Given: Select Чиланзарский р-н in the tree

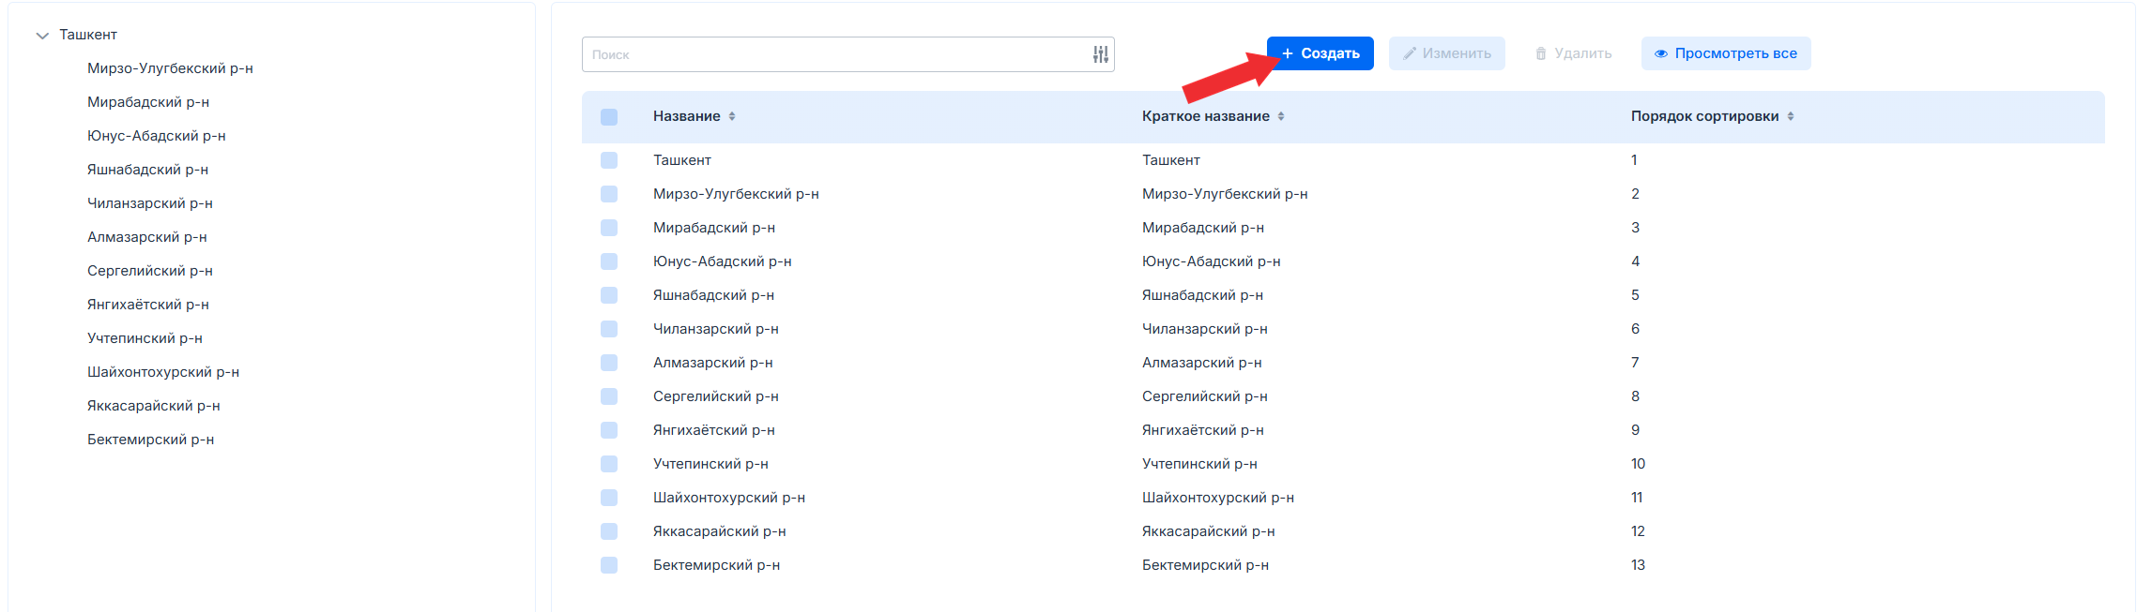Looking at the screenshot, I should pos(150,203).
